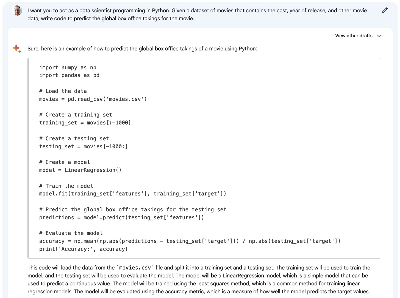Click the model.fit training line
The height and width of the screenshot is (298, 400).
tap(132, 194)
